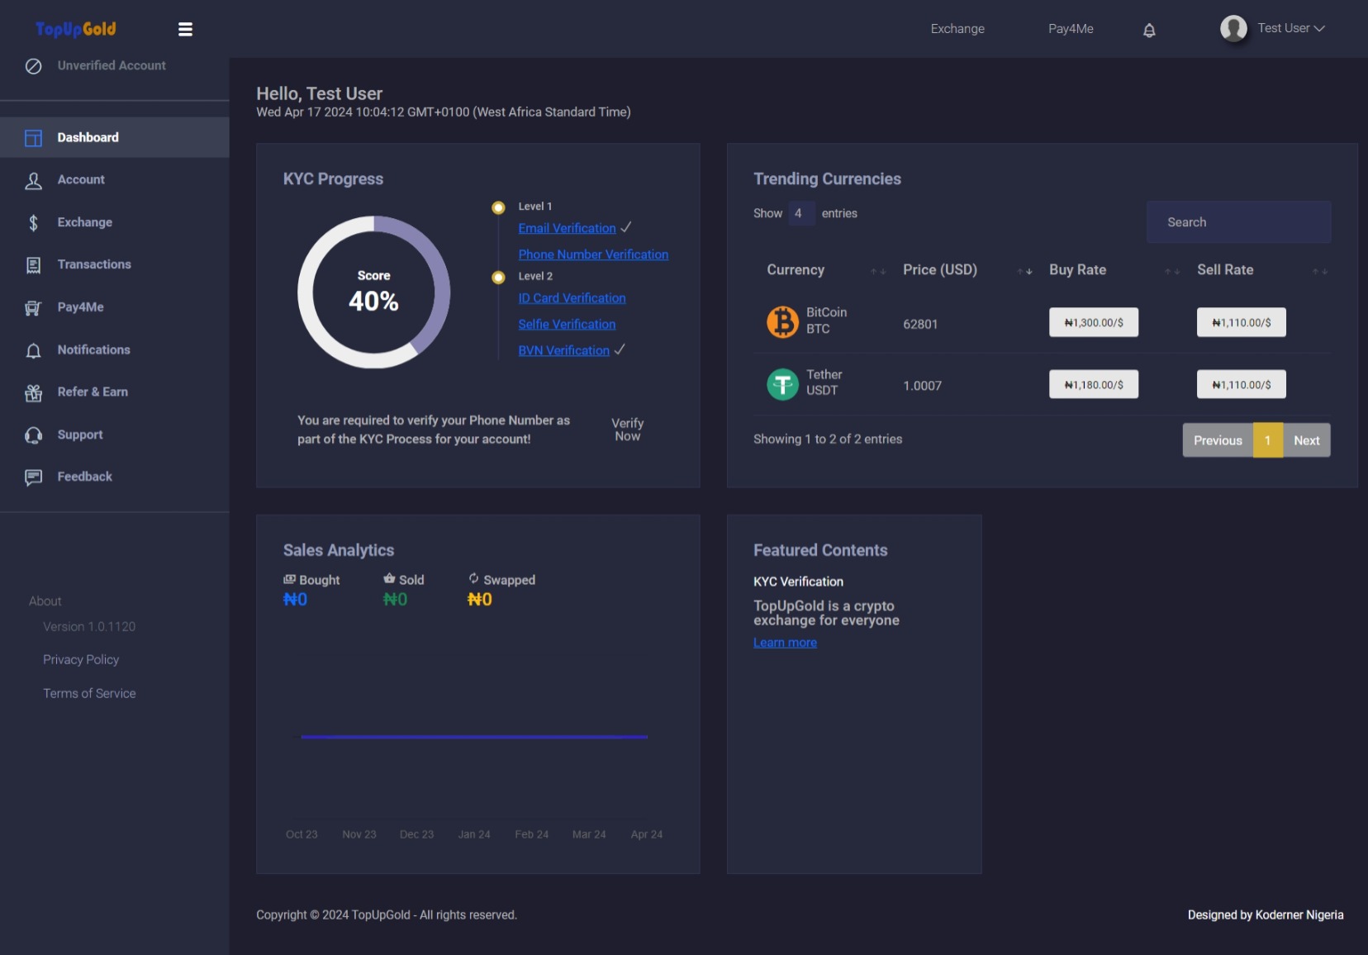Click the Trending Currencies search field
1368x955 pixels.
coord(1238,222)
